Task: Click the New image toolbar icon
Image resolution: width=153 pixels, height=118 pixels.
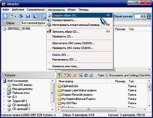Action: click(x=6, y=16)
